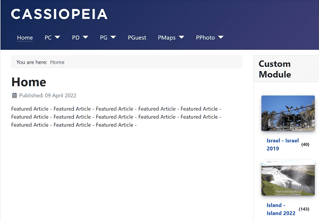Click the Cassiopeia site logo
The height and width of the screenshot is (221, 319).
tap(59, 14)
